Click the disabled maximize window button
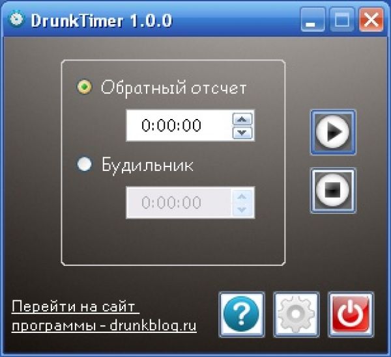This screenshot has height=357, width=391. point(342,20)
